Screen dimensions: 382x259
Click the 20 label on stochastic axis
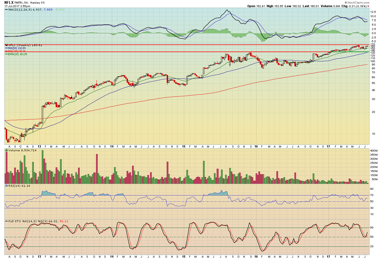click(372, 246)
